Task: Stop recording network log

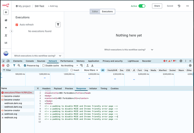Action: click(3, 66)
